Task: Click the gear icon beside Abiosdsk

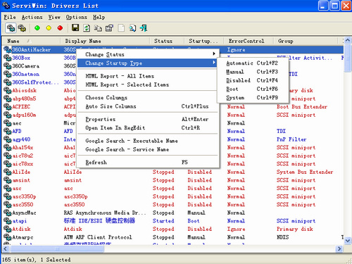Action: point(8,90)
